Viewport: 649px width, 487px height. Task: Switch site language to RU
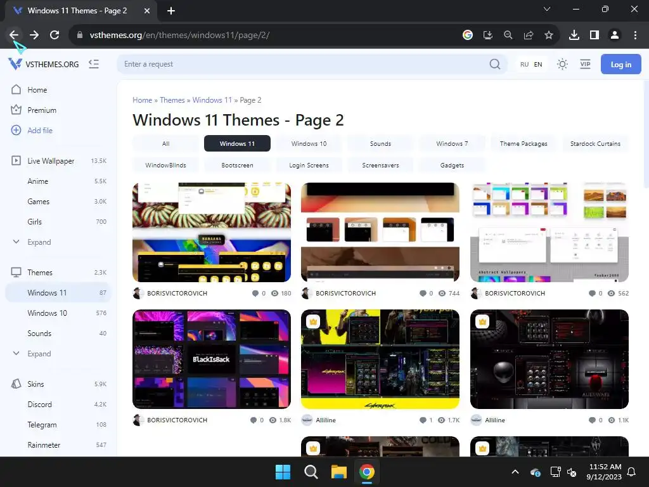coord(524,65)
